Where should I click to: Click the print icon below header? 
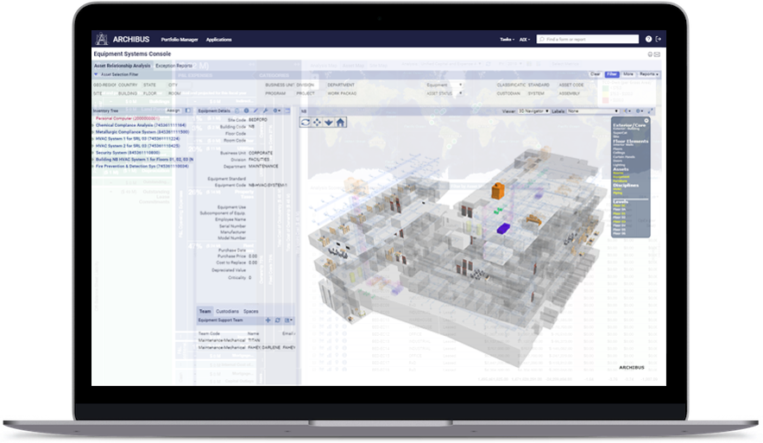[x=650, y=54]
